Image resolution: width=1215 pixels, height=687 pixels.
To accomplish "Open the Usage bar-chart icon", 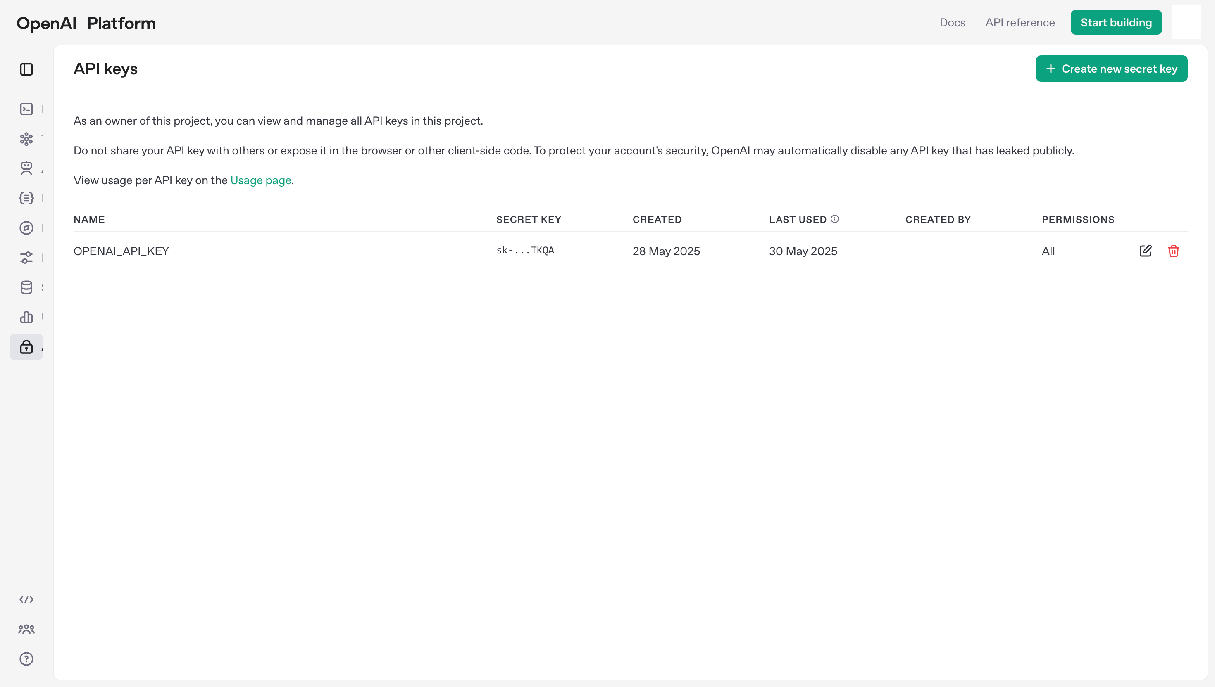I will click(x=26, y=317).
